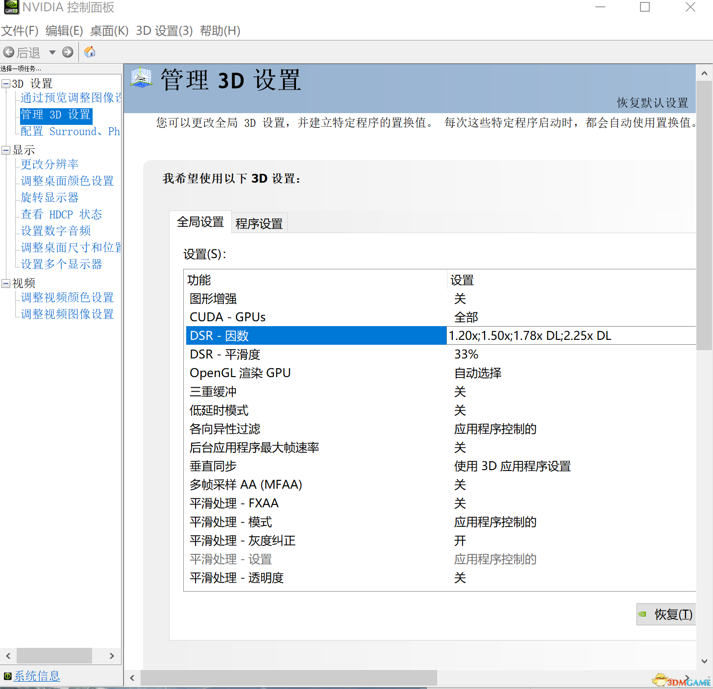Open 调整桌面尺寸和位置 in the tree
The image size is (713, 689).
tap(71, 247)
